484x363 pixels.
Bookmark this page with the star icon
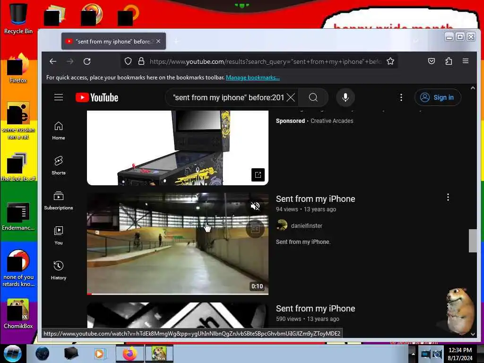tap(390, 61)
